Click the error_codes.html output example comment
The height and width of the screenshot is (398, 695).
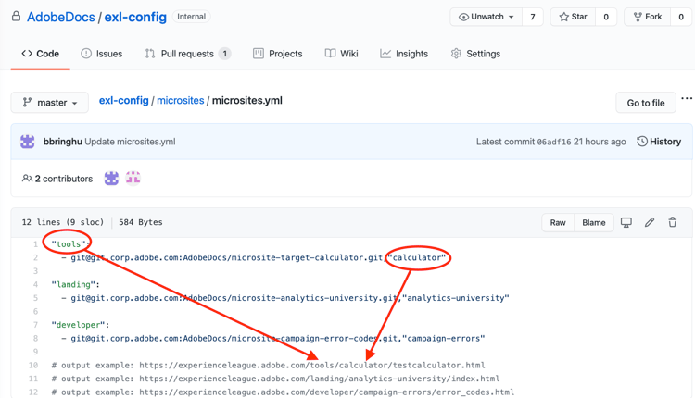pyautogui.click(x=283, y=392)
